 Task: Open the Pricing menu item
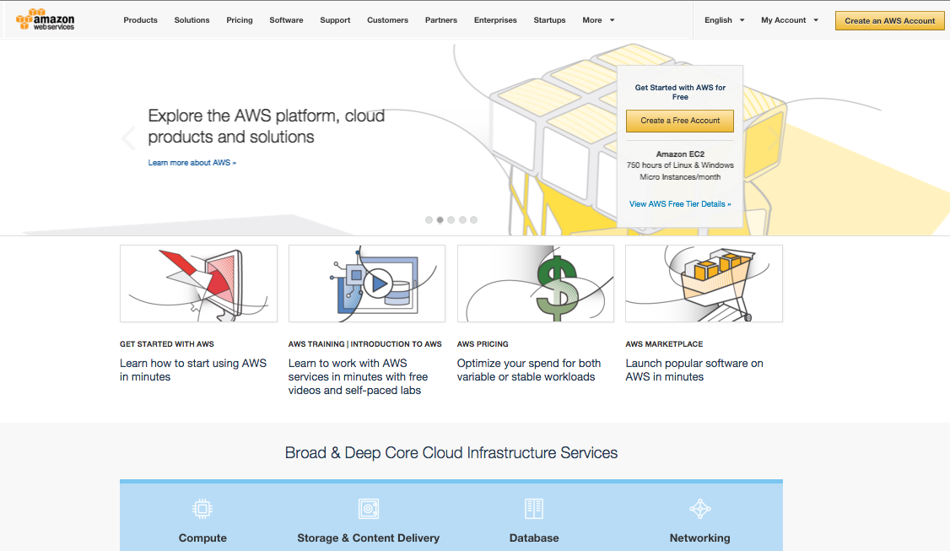pos(240,20)
